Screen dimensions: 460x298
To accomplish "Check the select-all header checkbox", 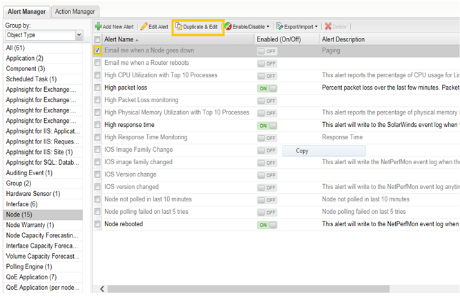I will click(97, 39).
